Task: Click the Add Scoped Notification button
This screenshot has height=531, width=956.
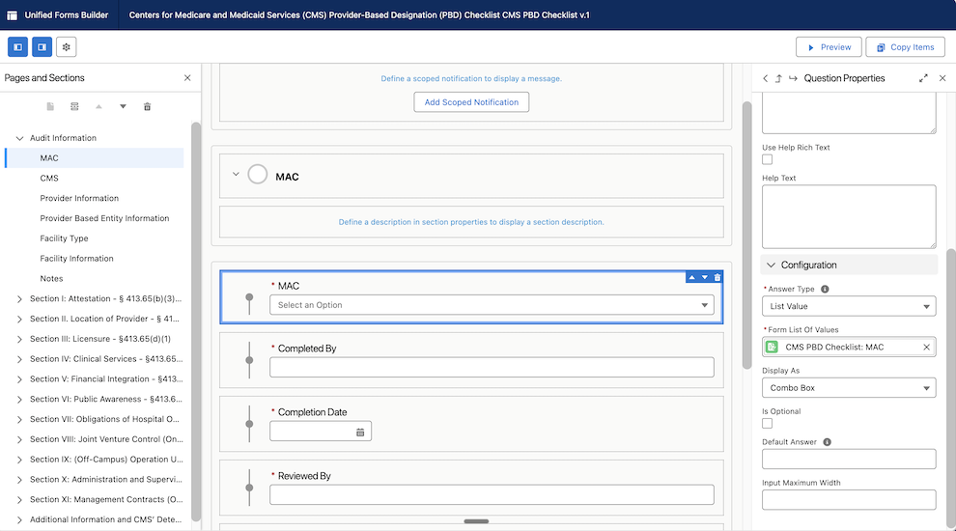Action: [471, 102]
